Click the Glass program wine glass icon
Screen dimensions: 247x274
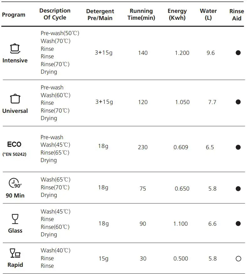click(15, 219)
